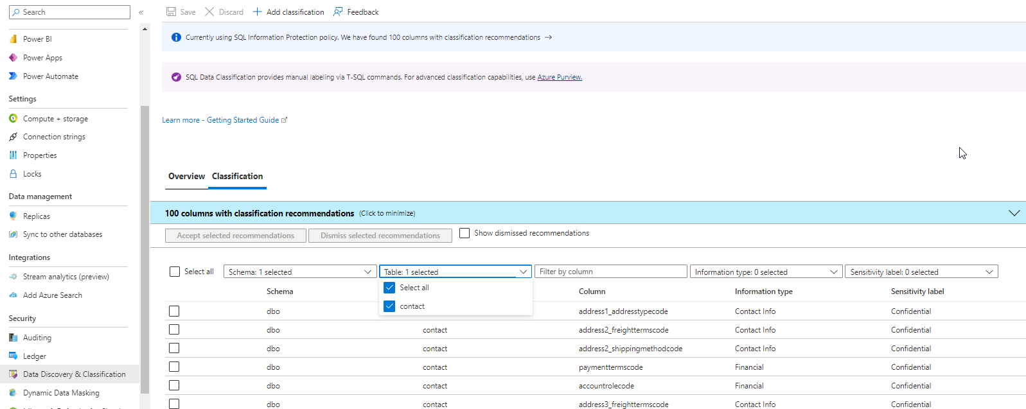
Task: Click the Replicas globe icon
Action: coord(13,216)
